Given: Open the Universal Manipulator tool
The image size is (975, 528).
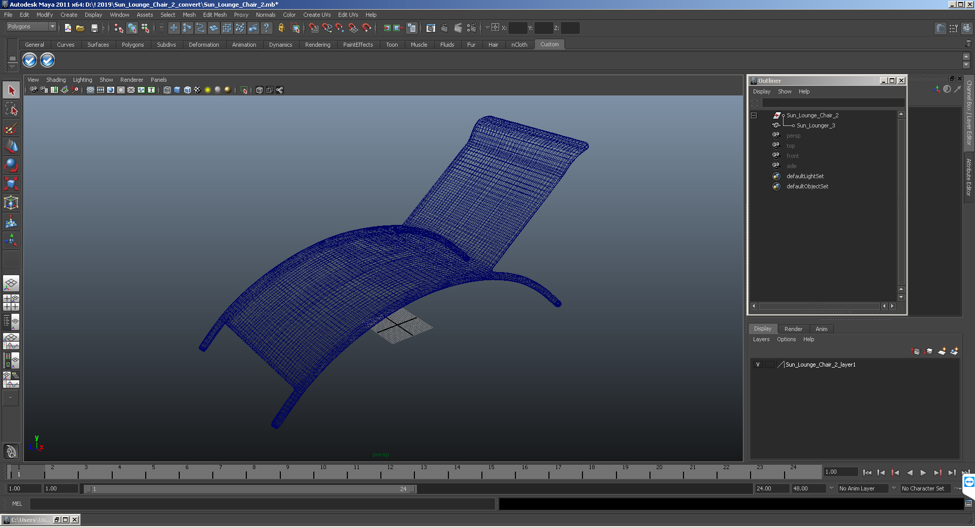Looking at the screenshot, I should point(11,203).
